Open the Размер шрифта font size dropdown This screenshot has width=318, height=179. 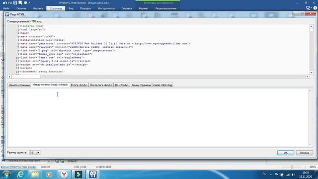[x=34, y=153]
